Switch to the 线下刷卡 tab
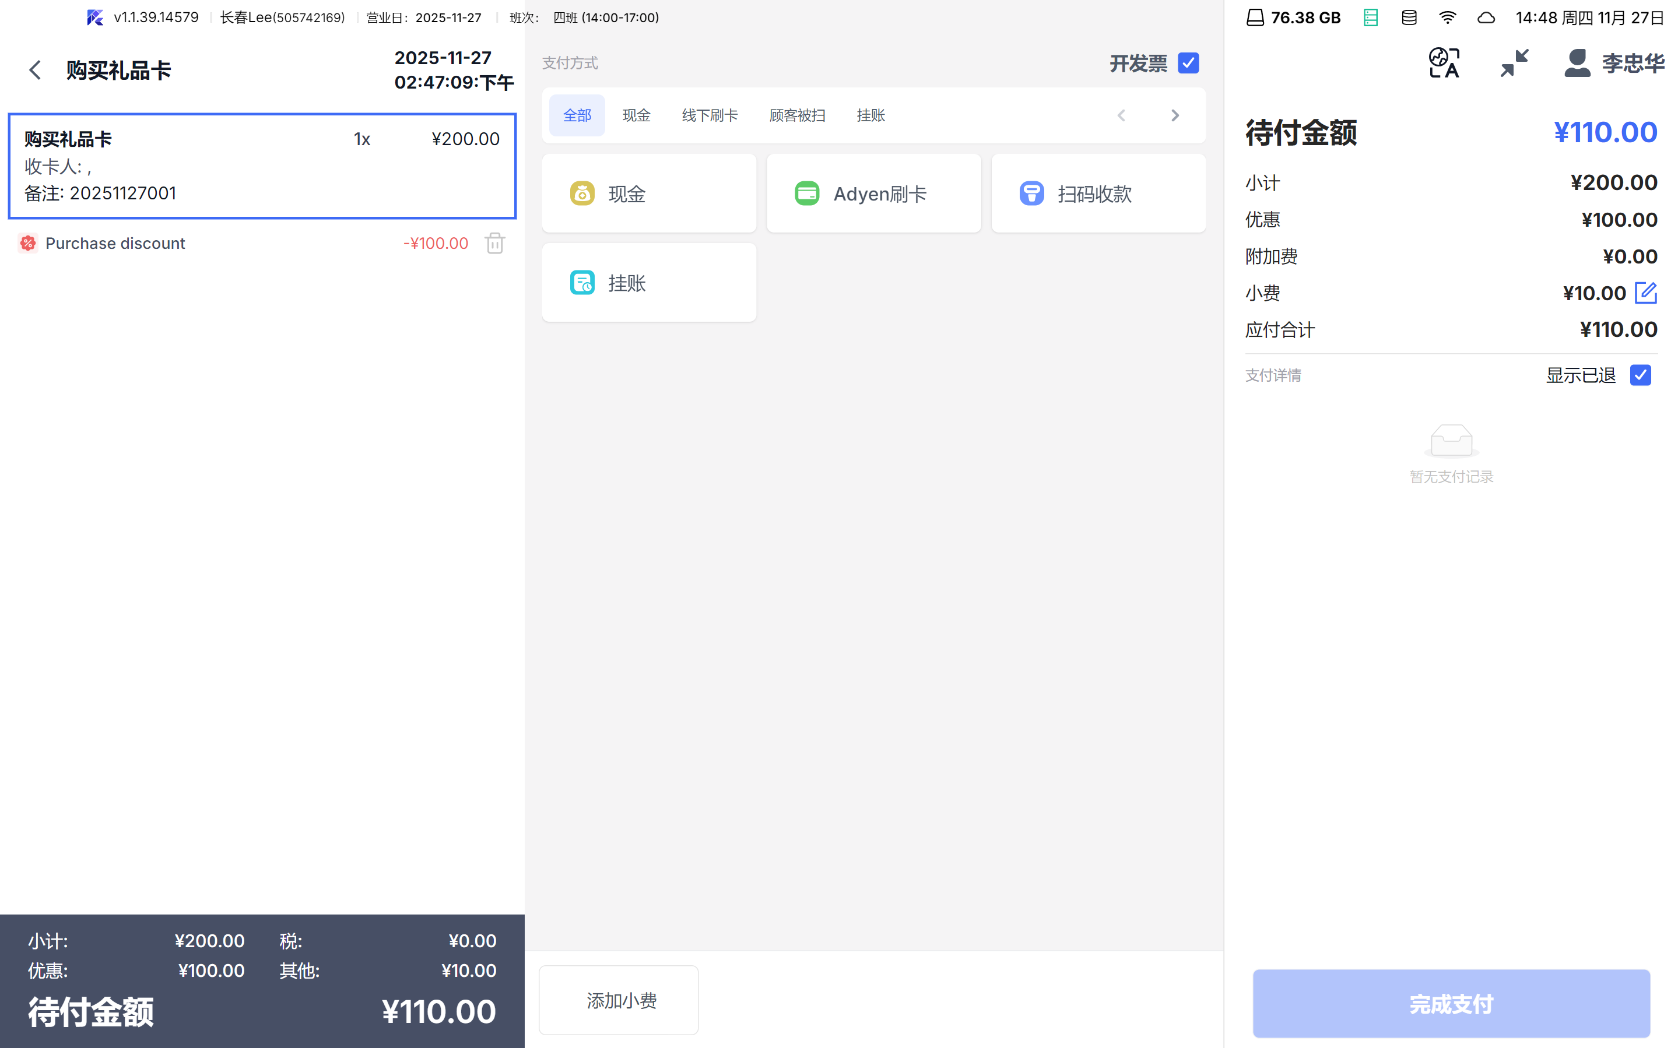1678x1048 pixels. (709, 116)
